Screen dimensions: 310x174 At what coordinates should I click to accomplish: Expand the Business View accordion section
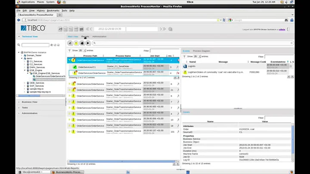click(29, 102)
